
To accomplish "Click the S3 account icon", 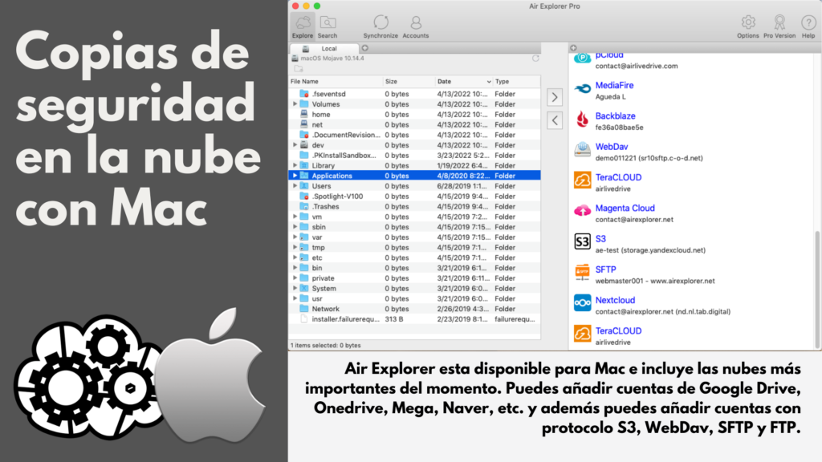I will [x=582, y=242].
